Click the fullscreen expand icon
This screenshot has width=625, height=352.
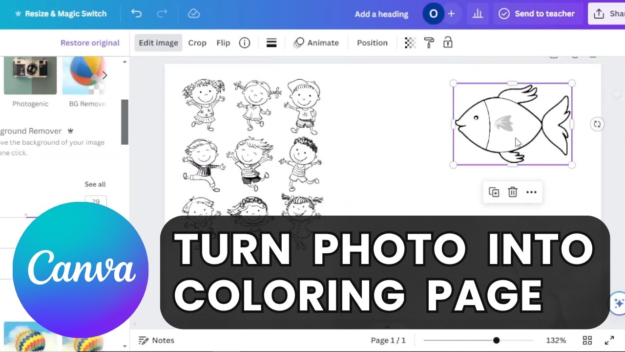coord(609,340)
